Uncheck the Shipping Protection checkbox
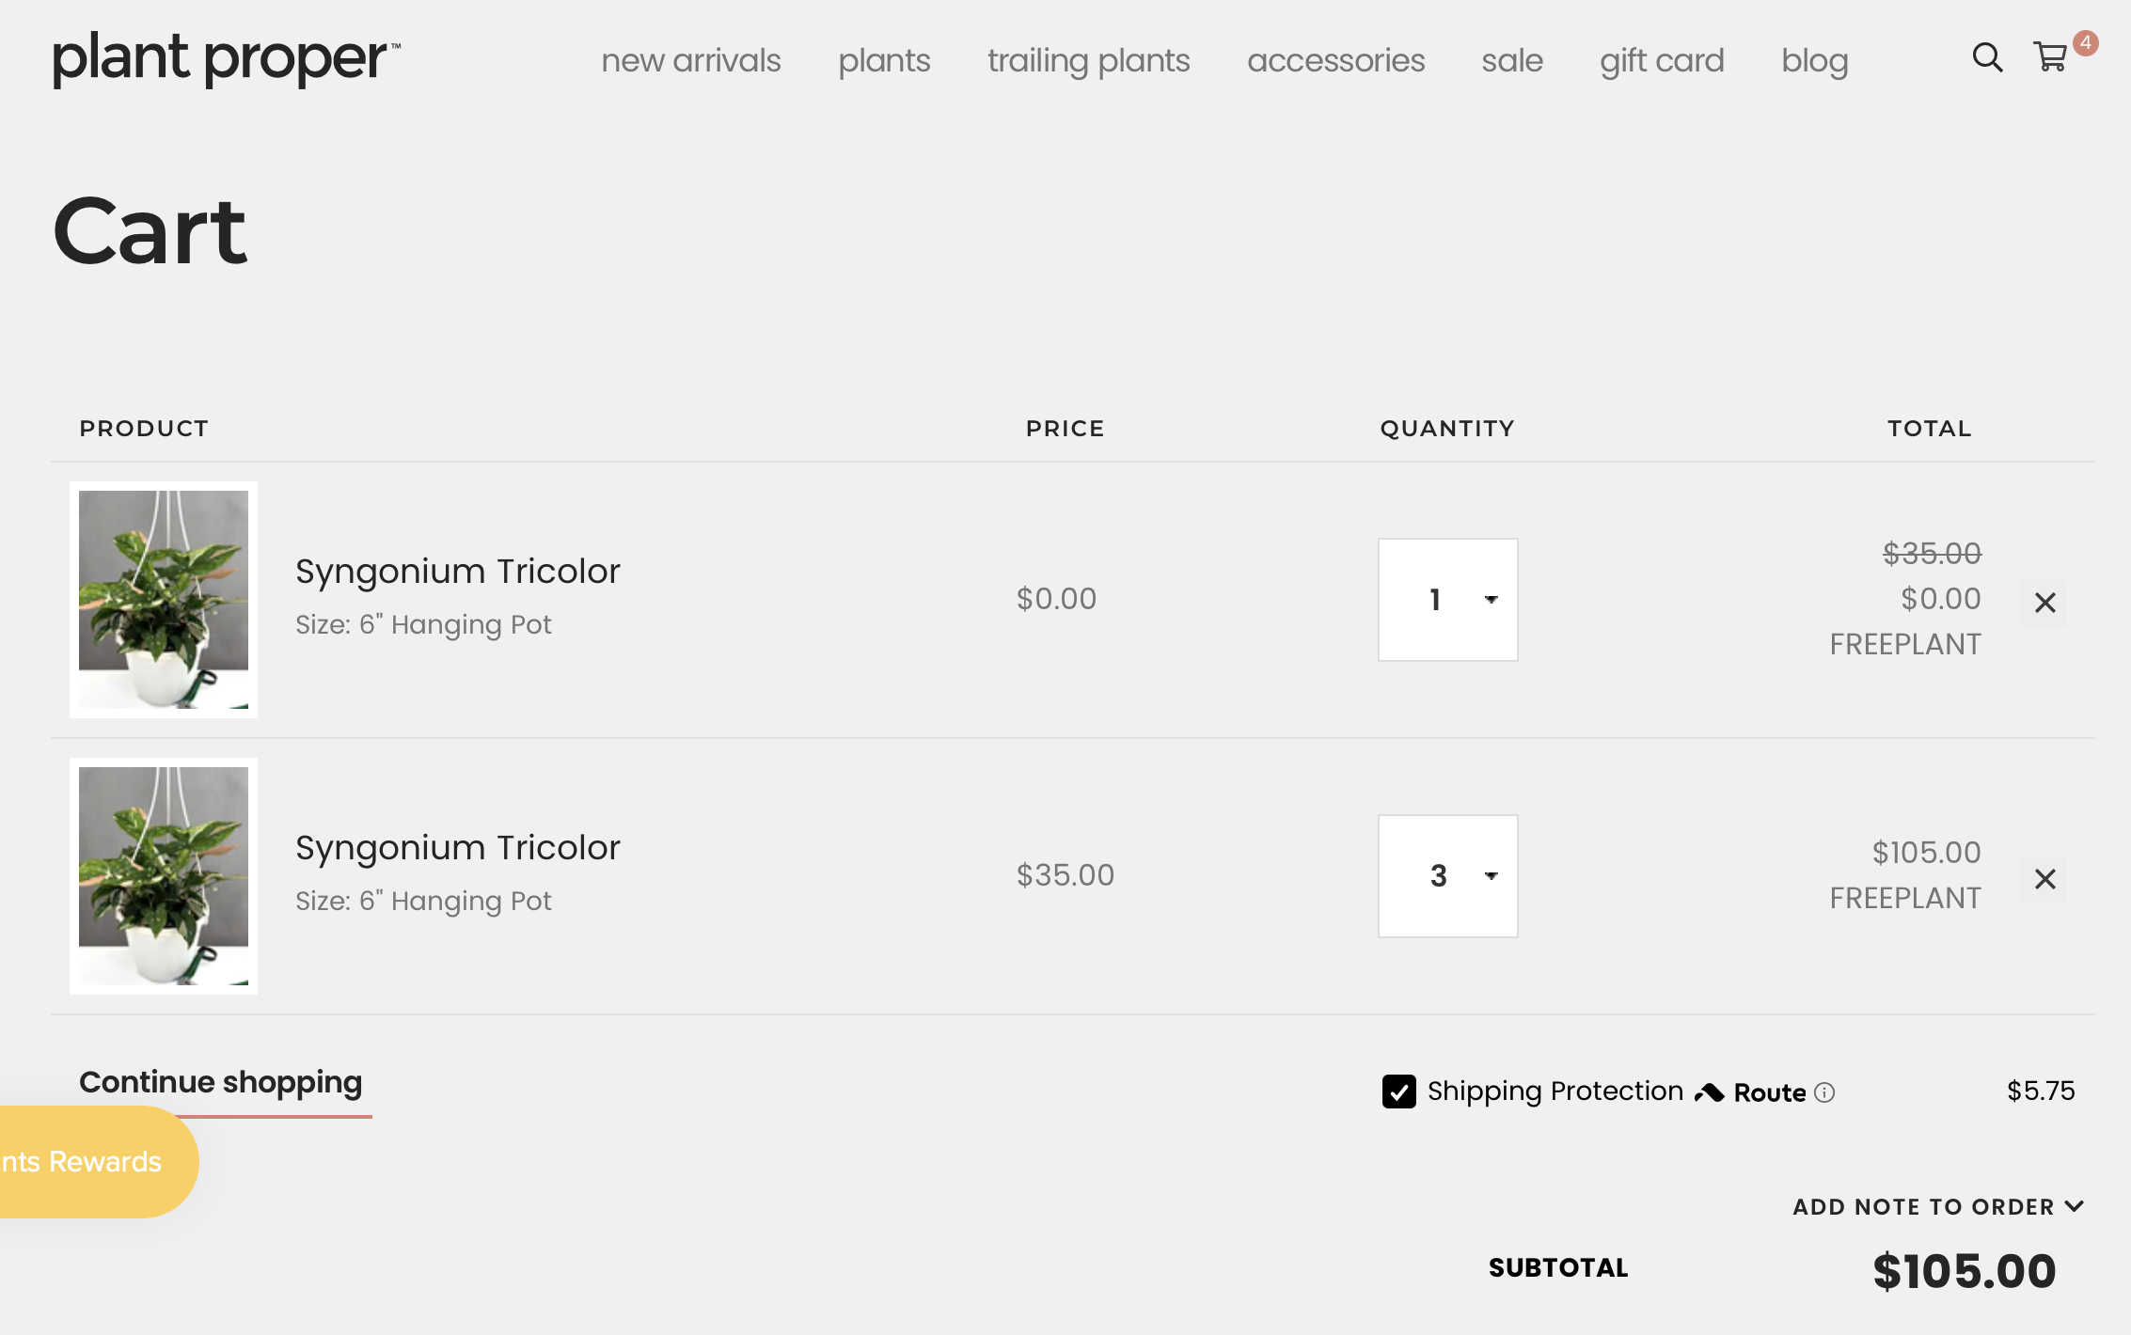This screenshot has height=1335, width=2131. (1398, 1092)
